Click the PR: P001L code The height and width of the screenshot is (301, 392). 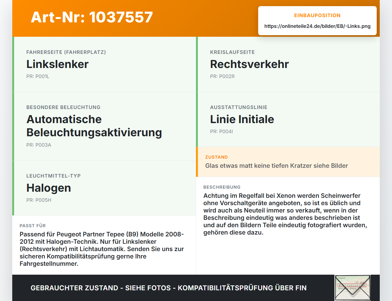[x=38, y=76]
